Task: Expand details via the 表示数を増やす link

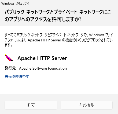Action: point(17,77)
